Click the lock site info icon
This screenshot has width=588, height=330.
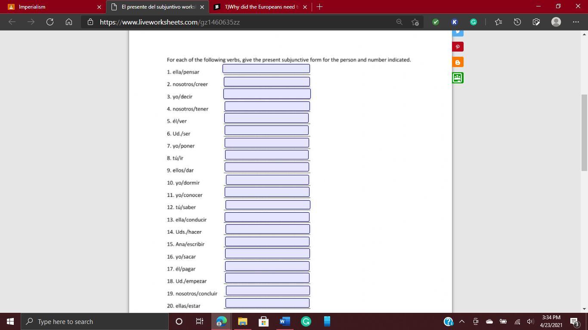[90, 22]
